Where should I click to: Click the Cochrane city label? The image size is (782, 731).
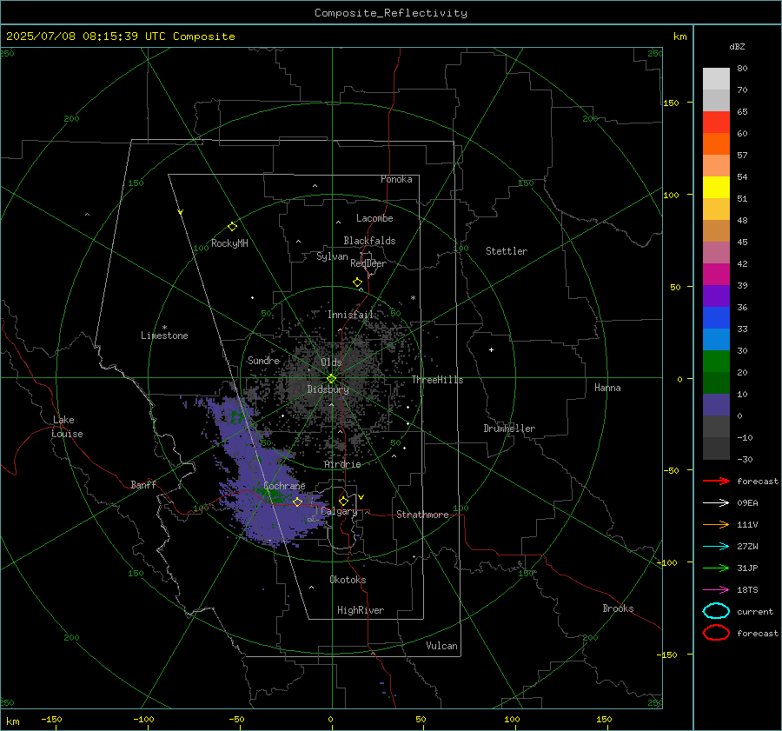tap(284, 486)
